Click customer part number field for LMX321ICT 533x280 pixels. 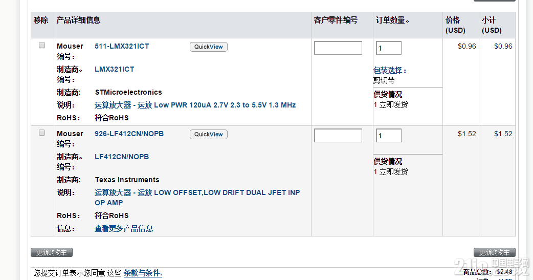[x=338, y=48]
